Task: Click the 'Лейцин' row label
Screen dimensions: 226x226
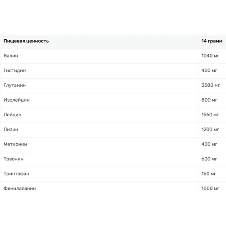Action: 13,115
